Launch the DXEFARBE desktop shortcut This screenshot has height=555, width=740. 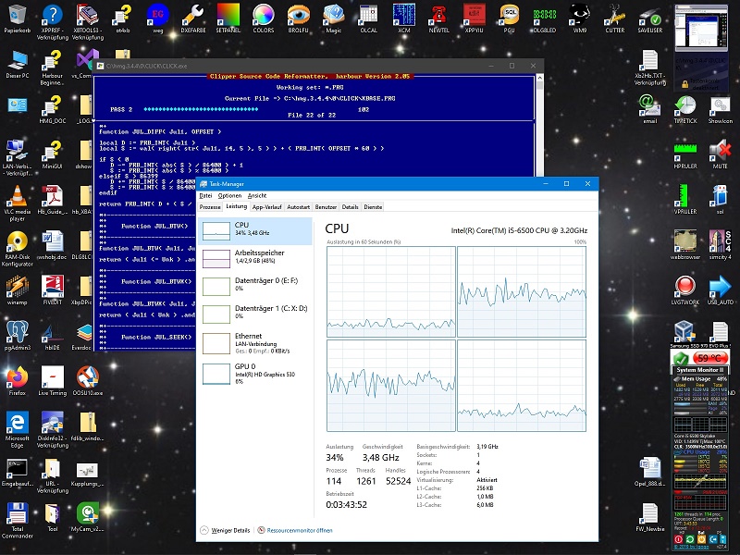(193, 18)
